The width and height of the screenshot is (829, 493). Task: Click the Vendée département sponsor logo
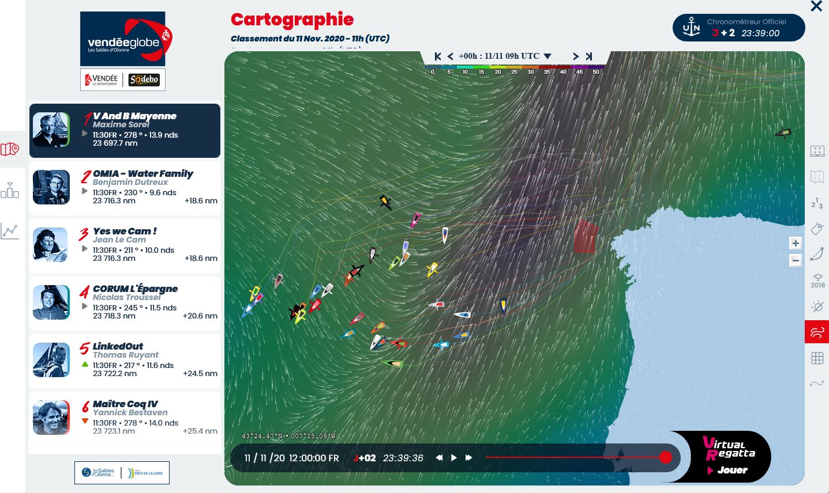[102, 79]
